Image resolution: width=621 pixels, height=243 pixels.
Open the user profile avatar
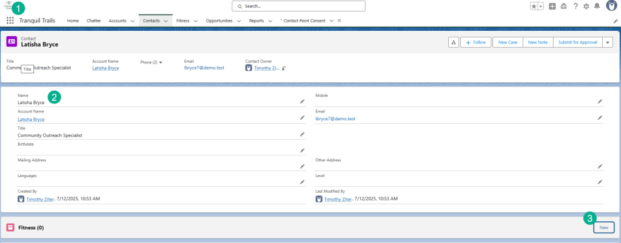click(x=611, y=6)
